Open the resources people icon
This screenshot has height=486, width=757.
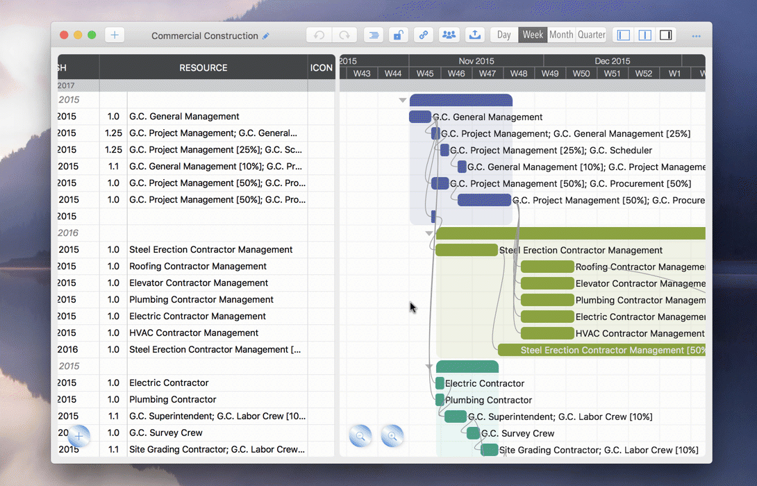pyautogui.click(x=449, y=35)
